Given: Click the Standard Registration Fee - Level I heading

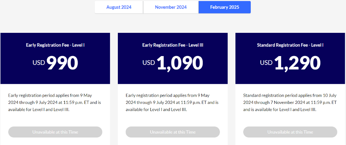Looking at the screenshot, I should pyautogui.click(x=290, y=45).
